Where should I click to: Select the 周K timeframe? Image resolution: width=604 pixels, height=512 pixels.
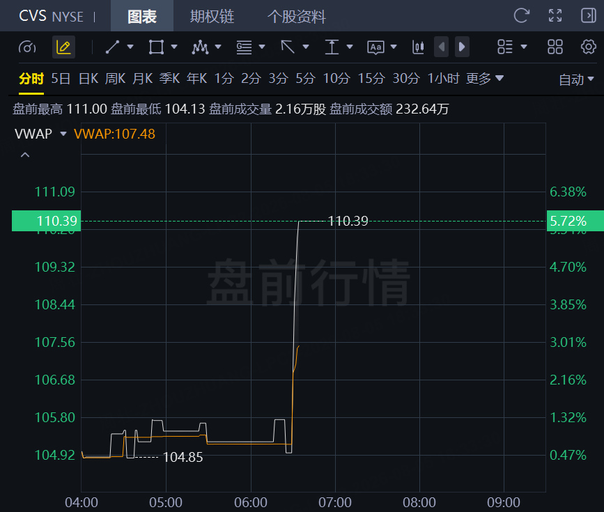point(115,79)
